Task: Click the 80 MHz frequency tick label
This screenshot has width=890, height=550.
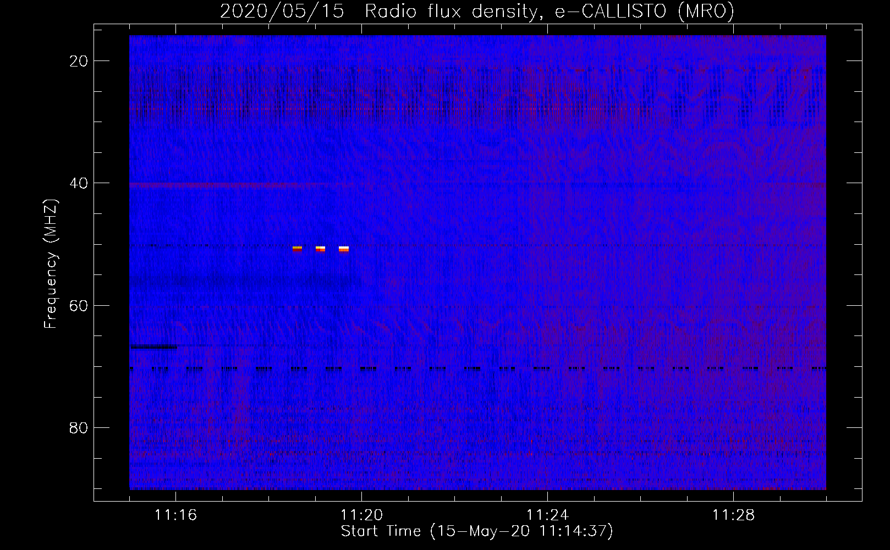Action: pyautogui.click(x=79, y=427)
